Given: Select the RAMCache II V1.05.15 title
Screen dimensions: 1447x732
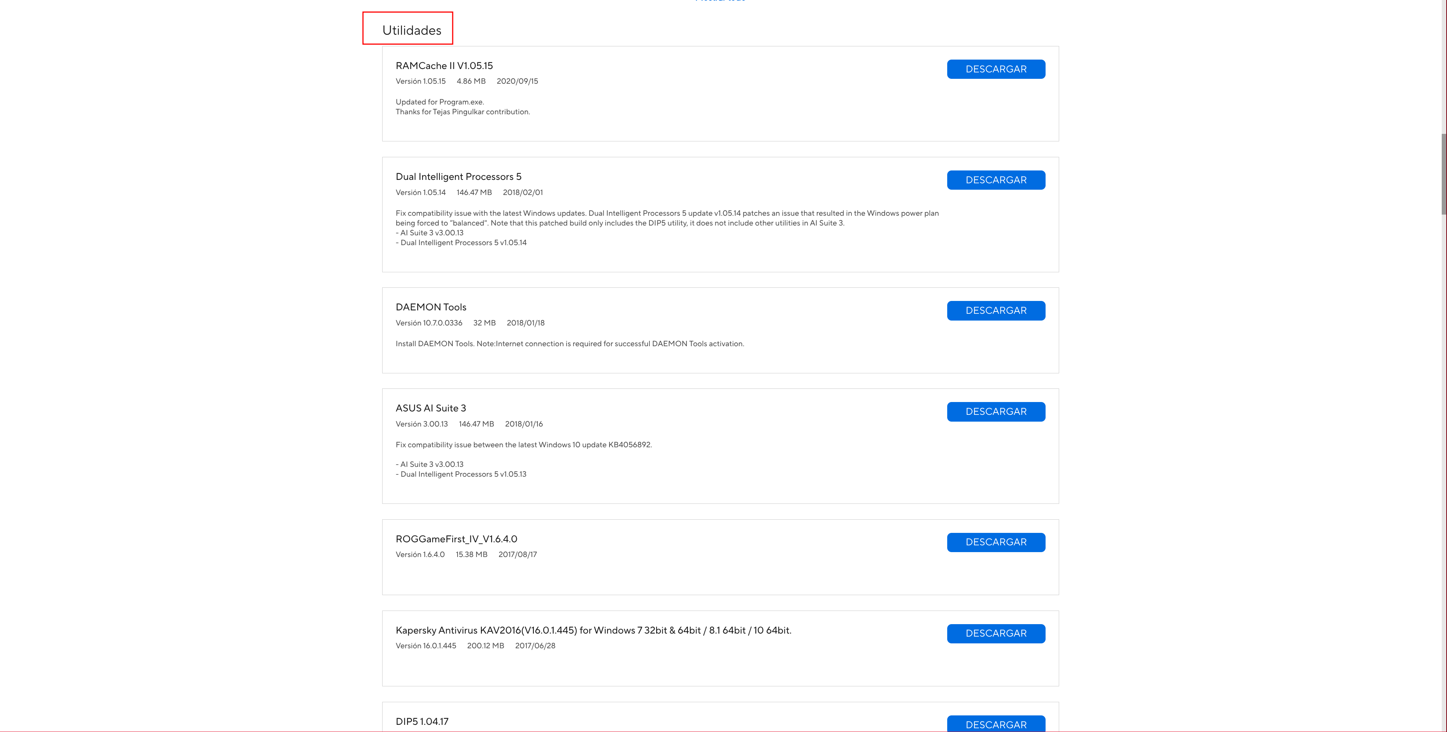Looking at the screenshot, I should tap(444, 66).
